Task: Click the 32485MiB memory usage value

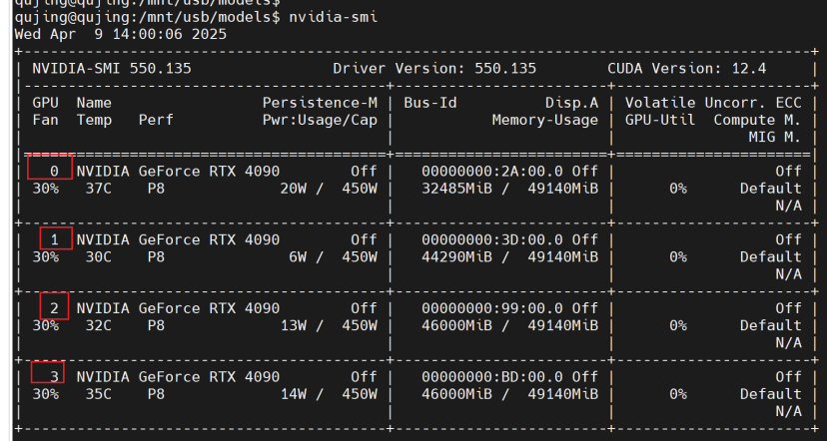Action: (x=456, y=189)
